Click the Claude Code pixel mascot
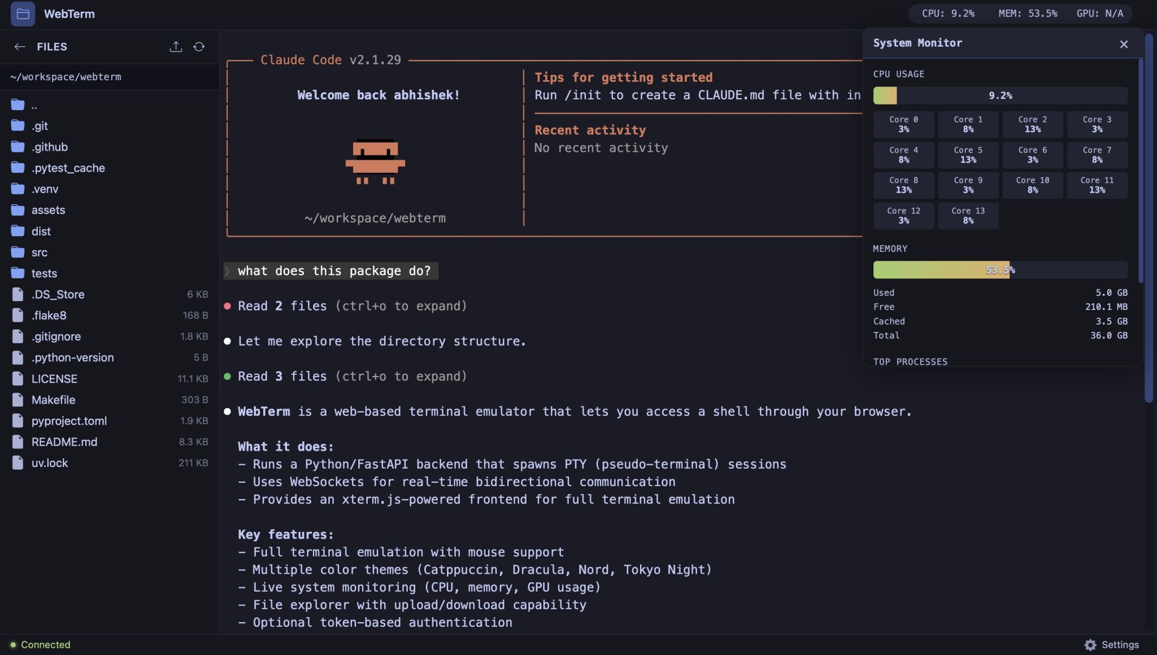Screen dimensions: 1157x655 (375, 161)
